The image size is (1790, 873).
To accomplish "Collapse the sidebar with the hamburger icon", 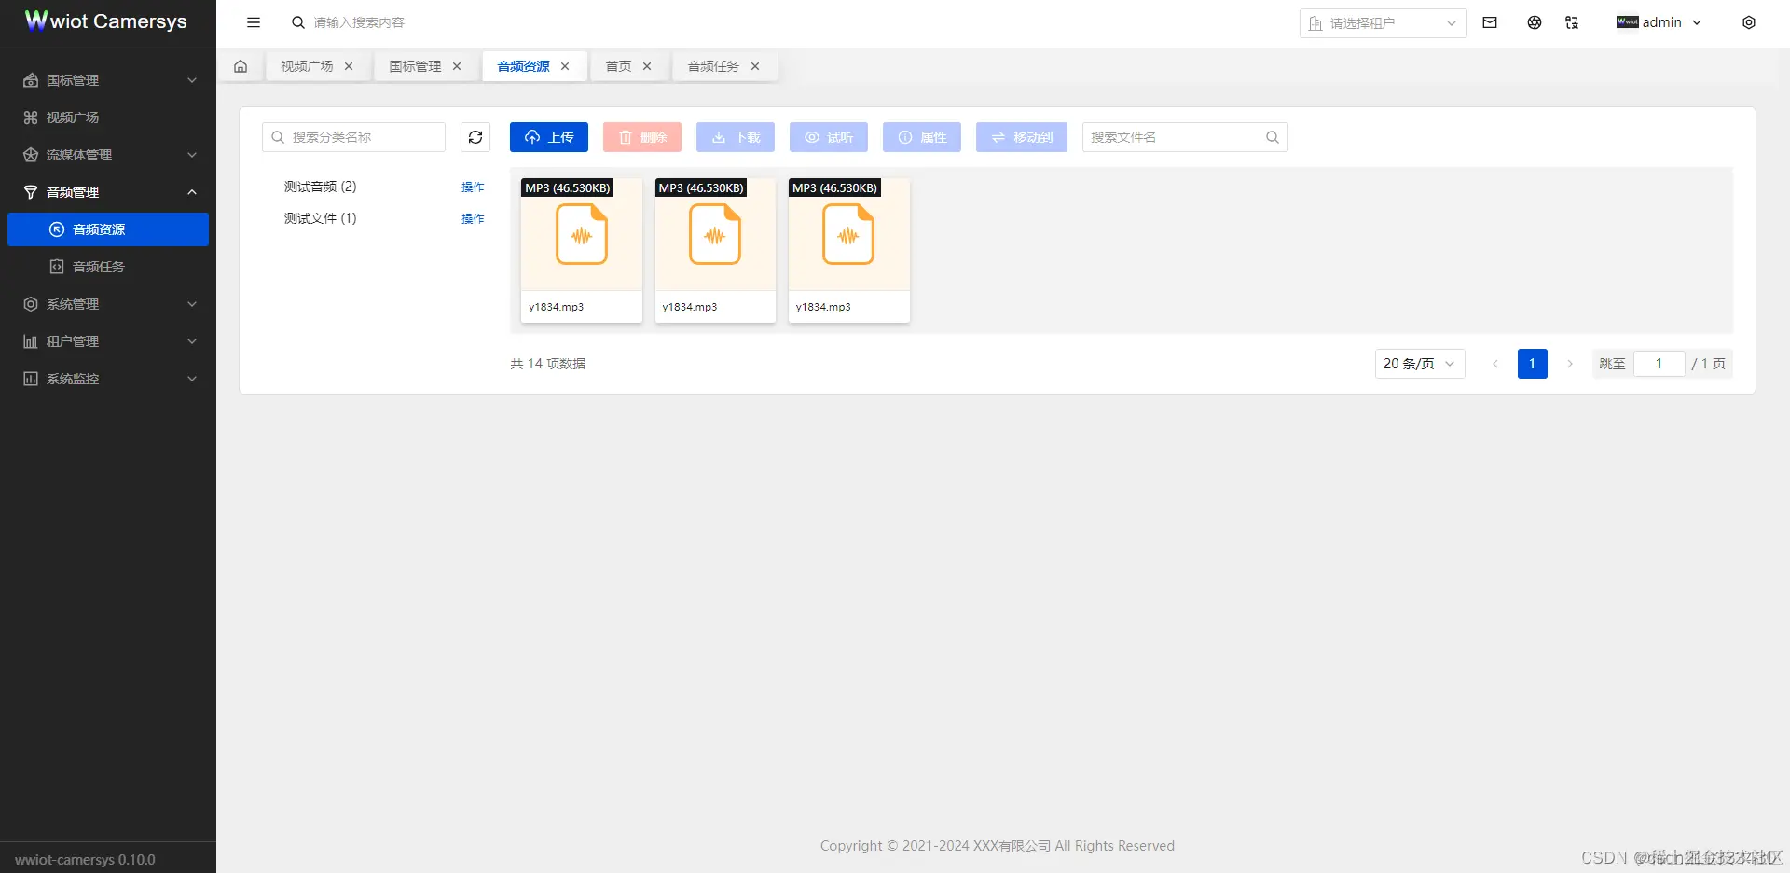I will point(254,22).
